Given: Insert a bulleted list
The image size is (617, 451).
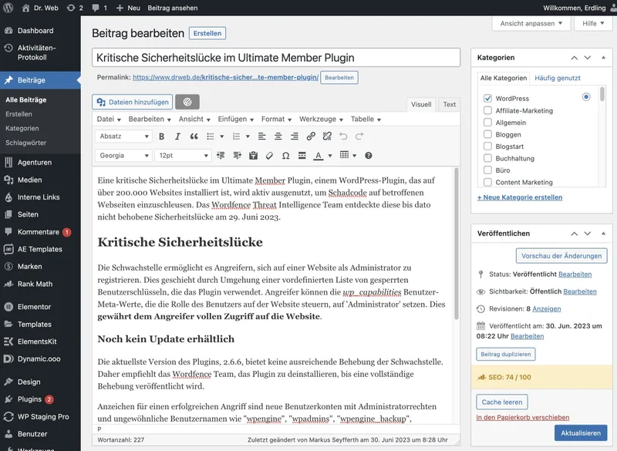Looking at the screenshot, I should (211, 136).
